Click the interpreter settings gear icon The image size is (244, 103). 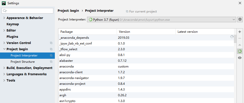pyautogui.click(x=240, y=19)
